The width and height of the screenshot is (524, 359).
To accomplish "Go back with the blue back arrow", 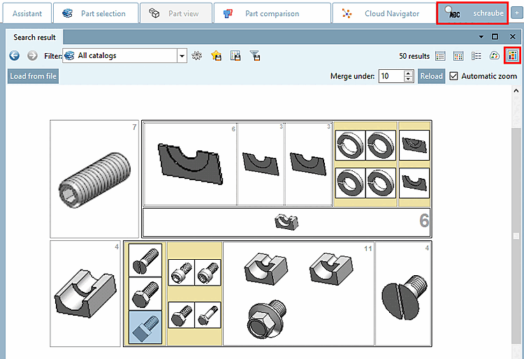I will [15, 55].
